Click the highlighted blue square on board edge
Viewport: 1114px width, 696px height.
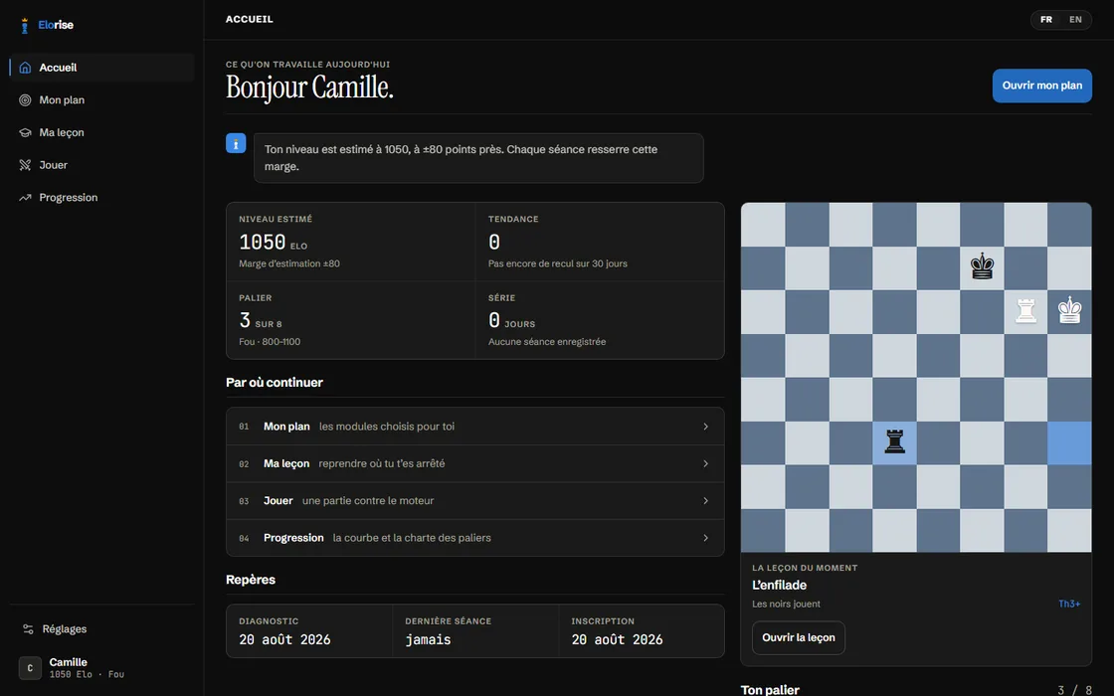pos(1069,443)
